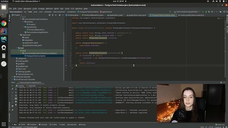Collapse com.example.testcontainers package
Viewport: 228px width, 128px height.
point(21,19)
